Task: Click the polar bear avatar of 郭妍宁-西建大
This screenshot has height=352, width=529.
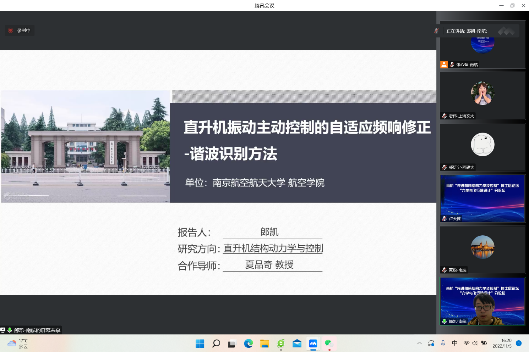Action: [482, 145]
